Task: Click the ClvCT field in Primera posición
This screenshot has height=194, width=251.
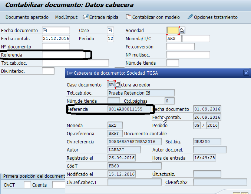Action: [27, 185]
